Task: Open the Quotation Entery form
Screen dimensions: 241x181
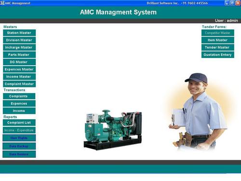Action: click(218, 55)
